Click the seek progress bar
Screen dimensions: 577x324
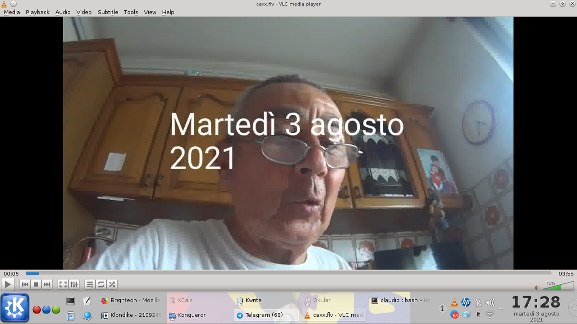(288, 273)
